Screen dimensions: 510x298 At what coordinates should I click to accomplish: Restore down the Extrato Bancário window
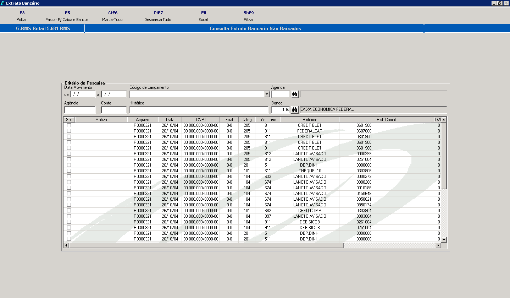[x=500, y=3]
